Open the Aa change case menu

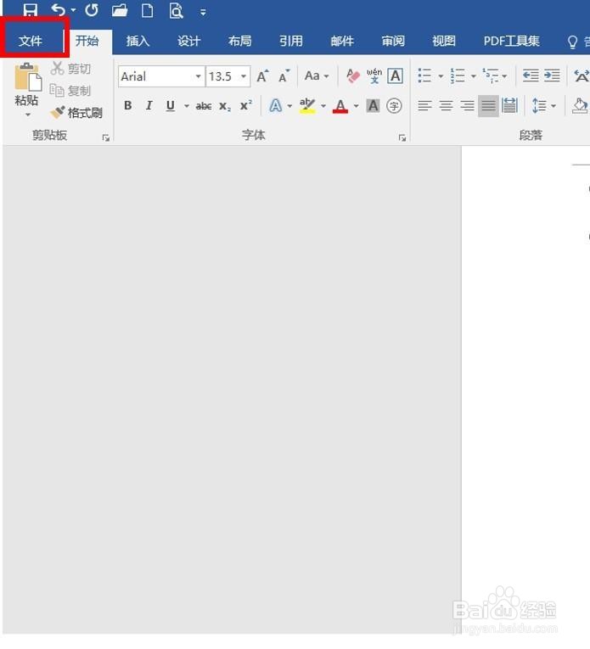[317, 76]
